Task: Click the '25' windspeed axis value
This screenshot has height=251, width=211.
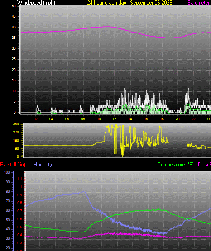Action: 14,59
